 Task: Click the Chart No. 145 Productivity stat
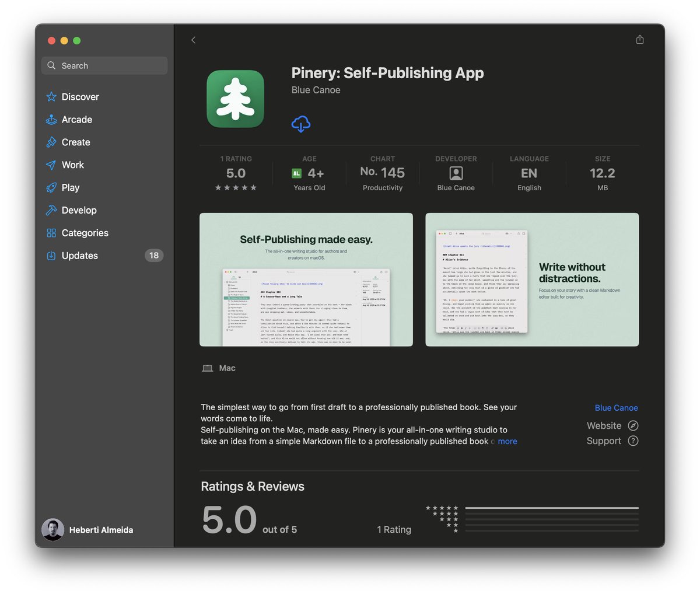coord(383,173)
